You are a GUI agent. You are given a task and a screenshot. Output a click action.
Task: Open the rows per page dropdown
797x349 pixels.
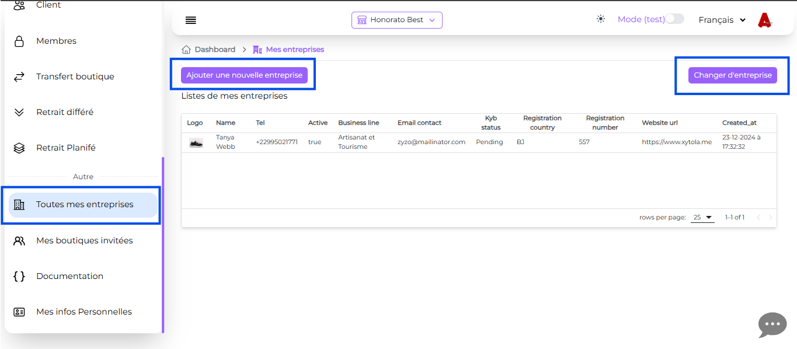[x=702, y=218]
